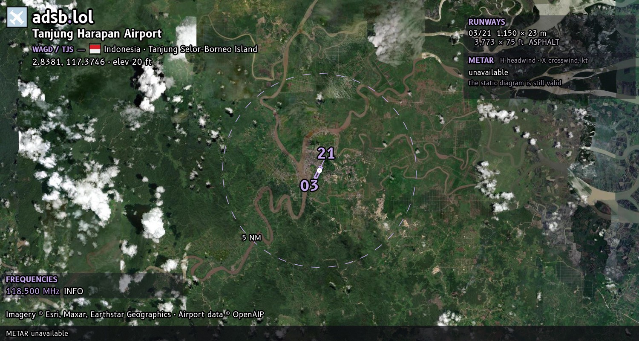This screenshot has width=639, height=341.
Task: Click 'the static diagram is still valid' note
Action: click(515, 83)
